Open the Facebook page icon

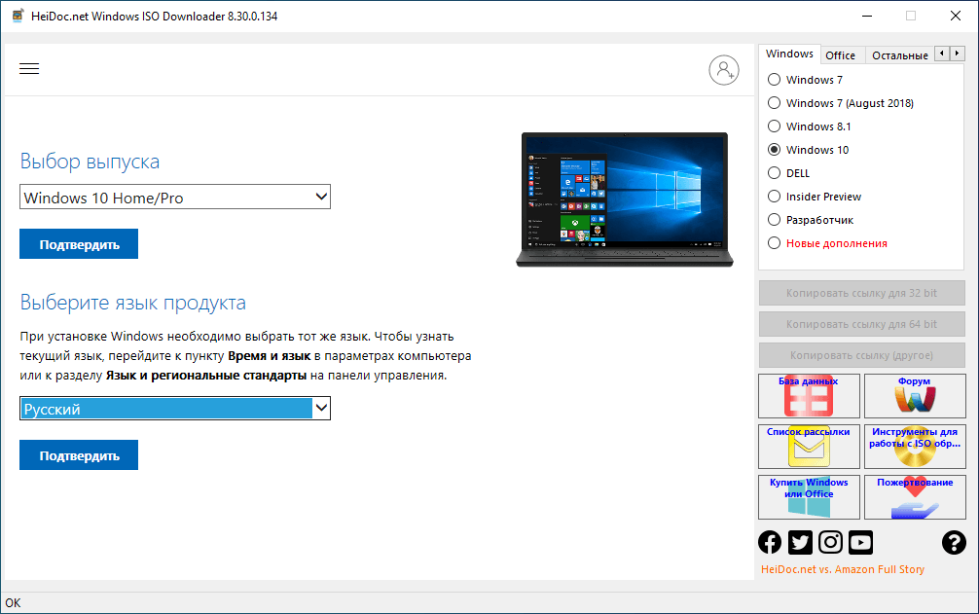coord(770,542)
